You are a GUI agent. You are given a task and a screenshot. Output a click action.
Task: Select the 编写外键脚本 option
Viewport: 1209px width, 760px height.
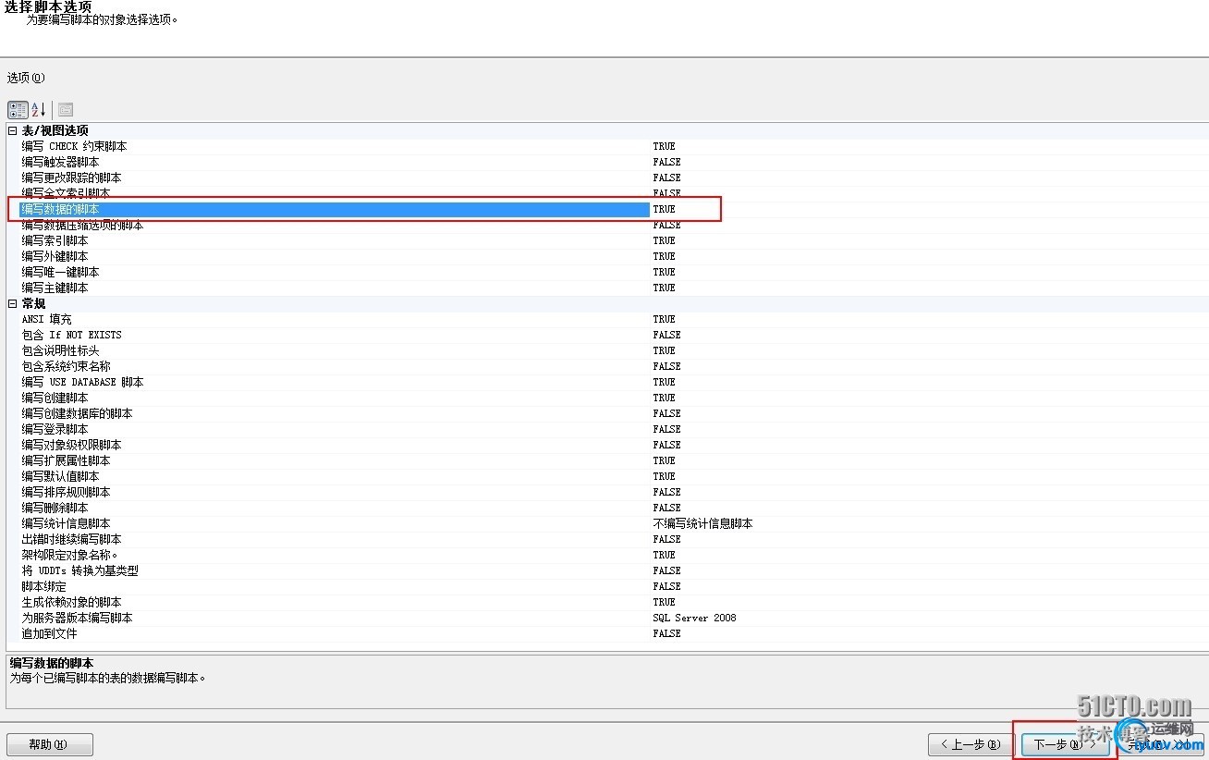55,256
